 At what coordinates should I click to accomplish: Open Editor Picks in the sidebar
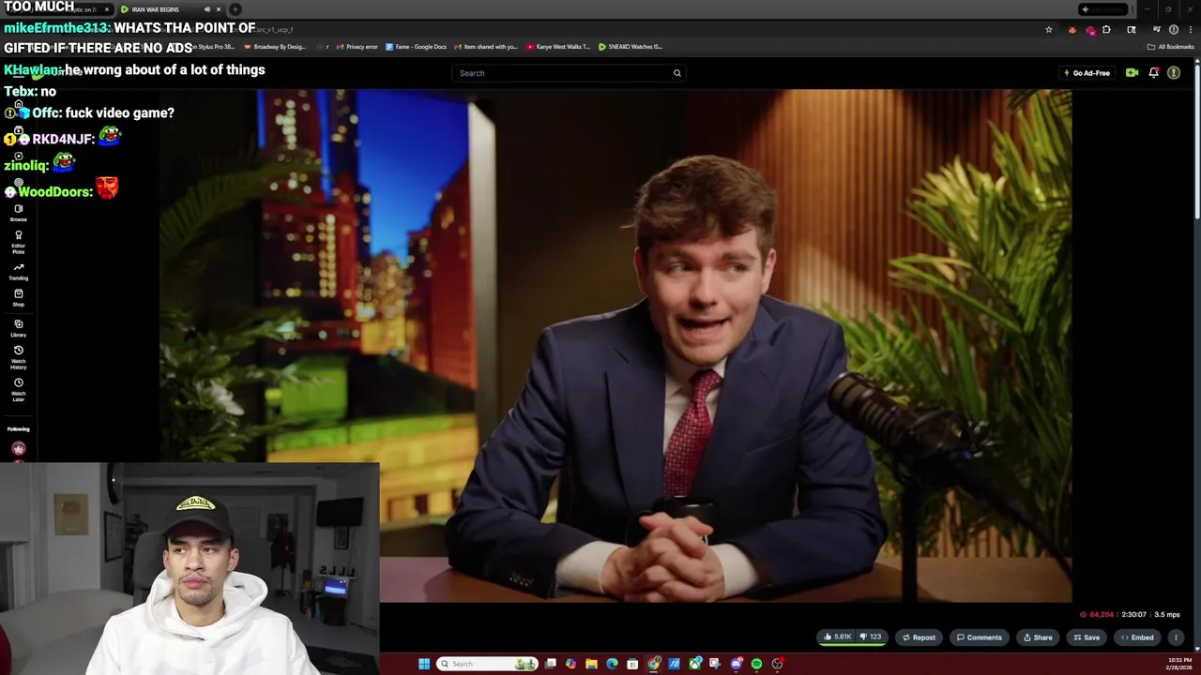pyautogui.click(x=18, y=242)
